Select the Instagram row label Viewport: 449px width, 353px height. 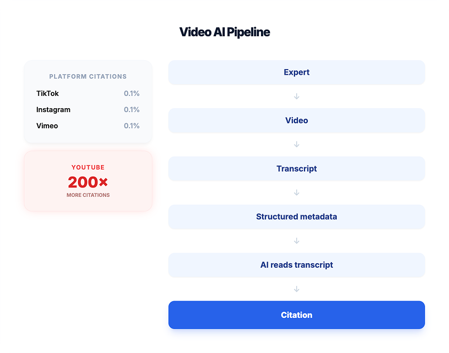pyautogui.click(x=53, y=110)
